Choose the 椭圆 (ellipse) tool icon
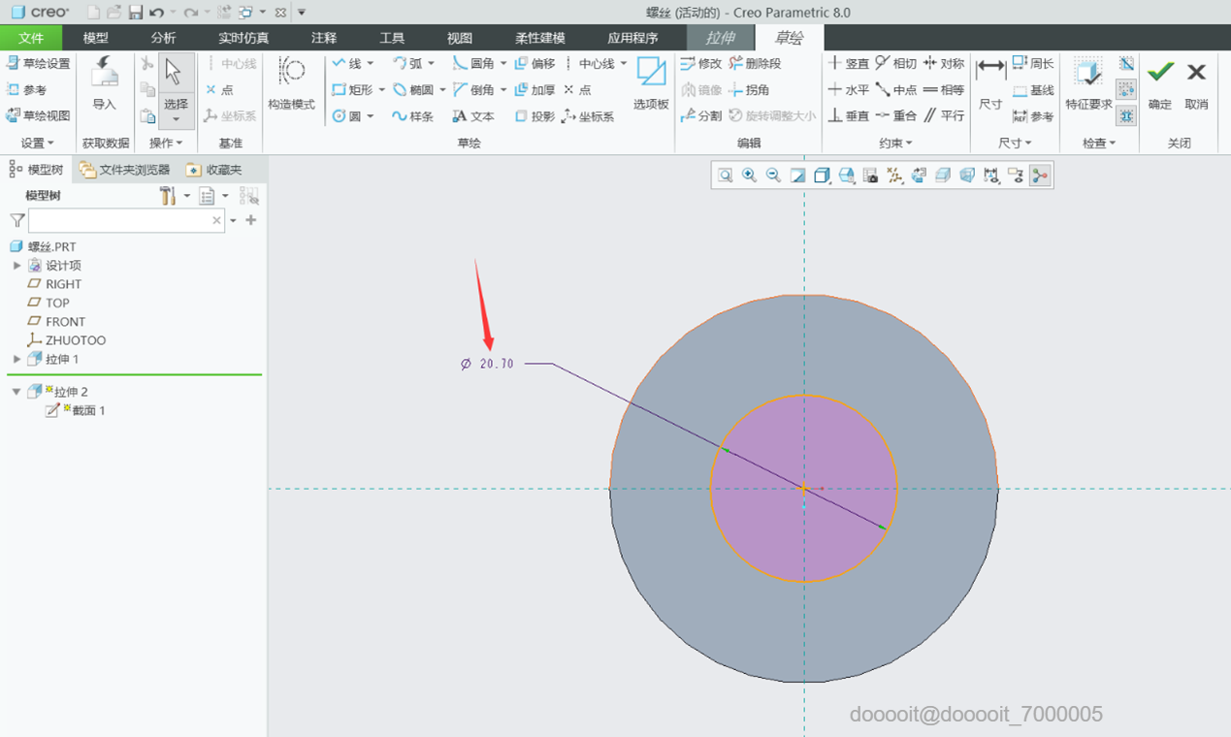Image resolution: width=1231 pixels, height=737 pixels. pos(401,90)
